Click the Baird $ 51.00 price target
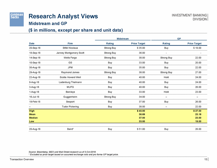 (140, 129)
